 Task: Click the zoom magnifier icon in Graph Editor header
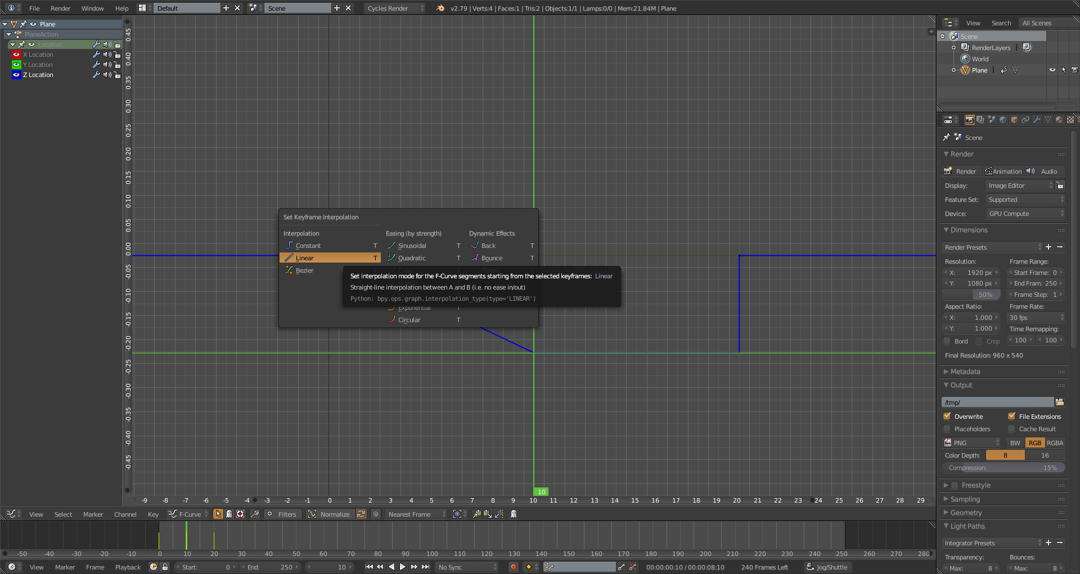[x=254, y=514]
